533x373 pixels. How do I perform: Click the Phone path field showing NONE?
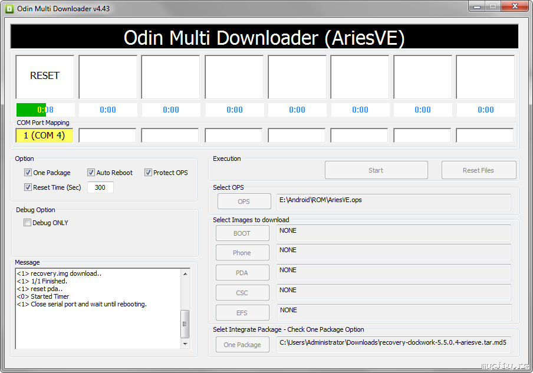[x=394, y=252]
